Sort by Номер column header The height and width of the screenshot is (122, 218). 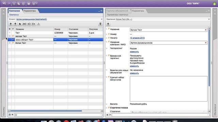(x=61, y=29)
